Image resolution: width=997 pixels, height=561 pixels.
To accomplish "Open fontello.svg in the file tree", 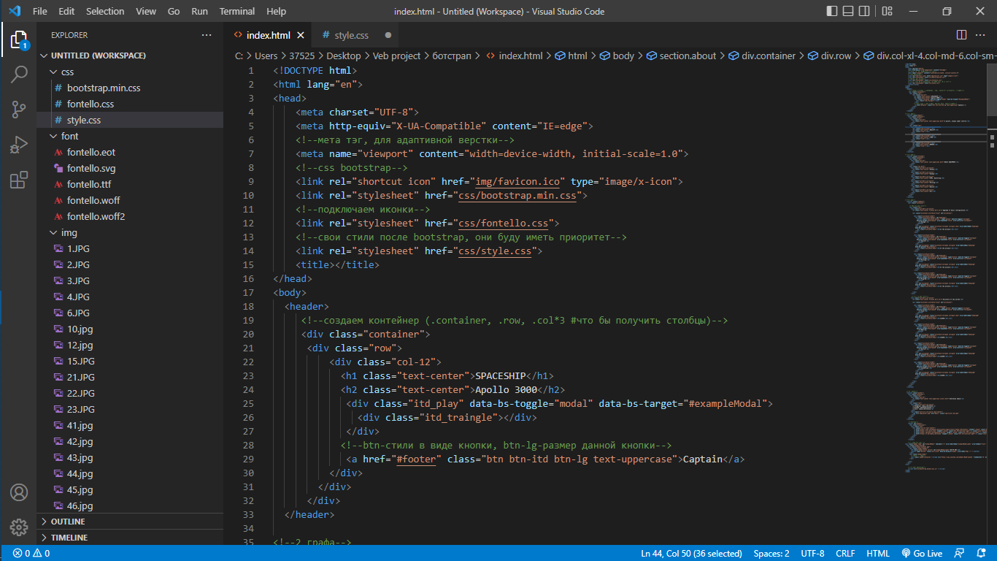I will [91, 168].
